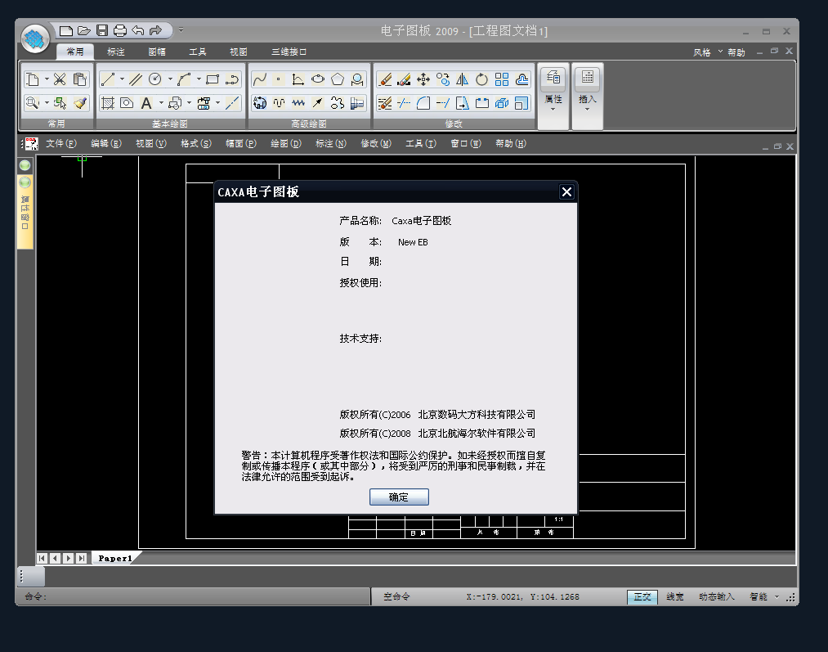Image resolution: width=828 pixels, height=652 pixels.
Task: Open the 文件(F) menu
Action: (x=61, y=143)
